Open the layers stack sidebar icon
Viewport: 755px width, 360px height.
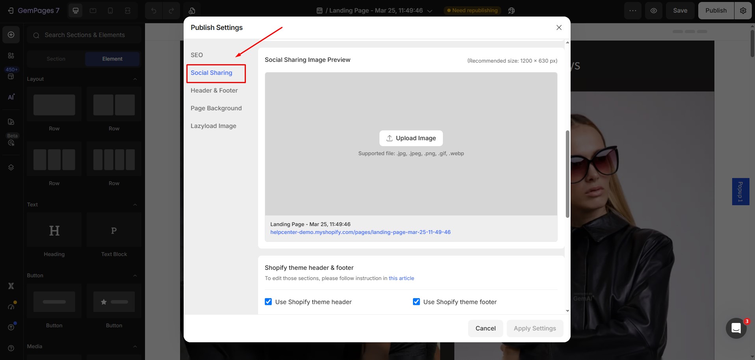pyautogui.click(x=11, y=167)
